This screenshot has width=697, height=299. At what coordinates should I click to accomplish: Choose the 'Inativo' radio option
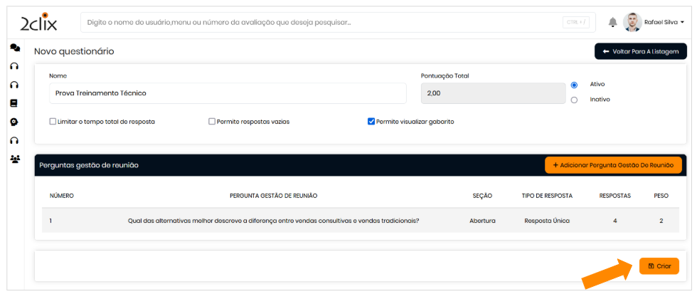coord(575,100)
